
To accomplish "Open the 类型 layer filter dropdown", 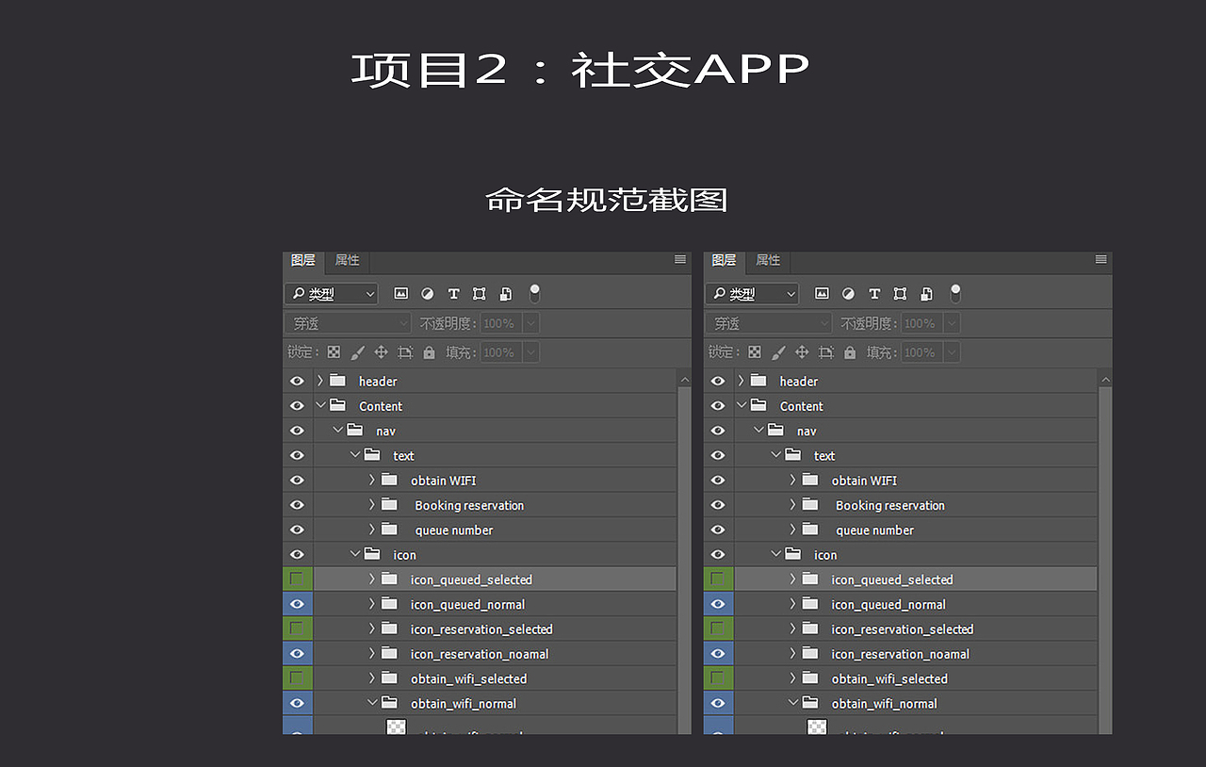I will pos(330,293).
